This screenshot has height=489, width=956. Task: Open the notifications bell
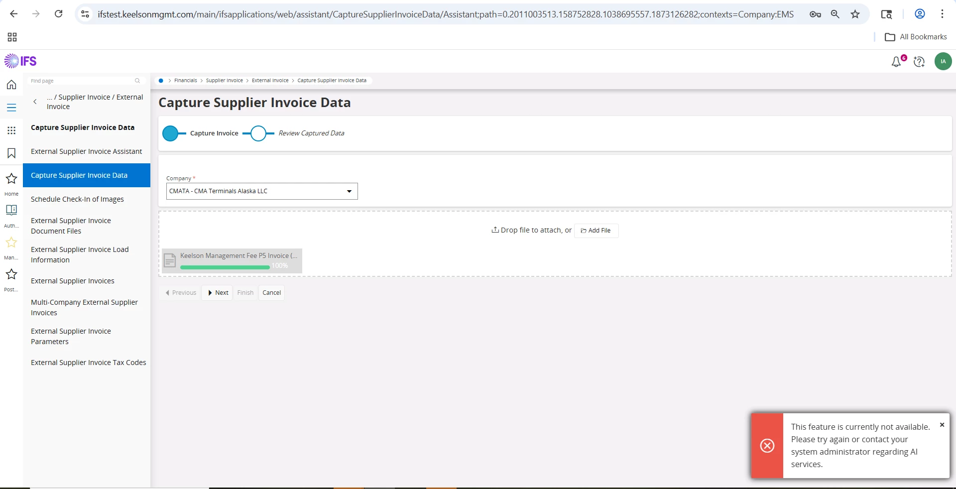896,62
